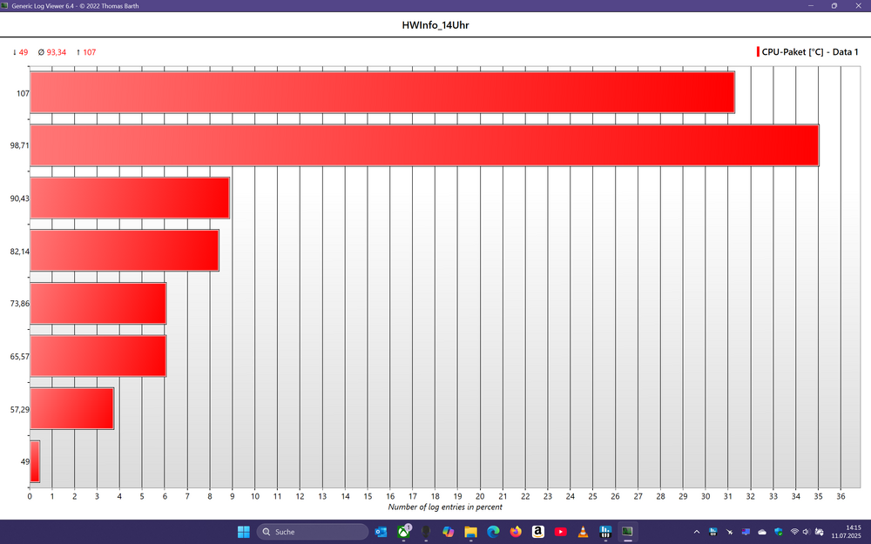
Task: Open Windows Security shield tray icon
Action: click(779, 532)
